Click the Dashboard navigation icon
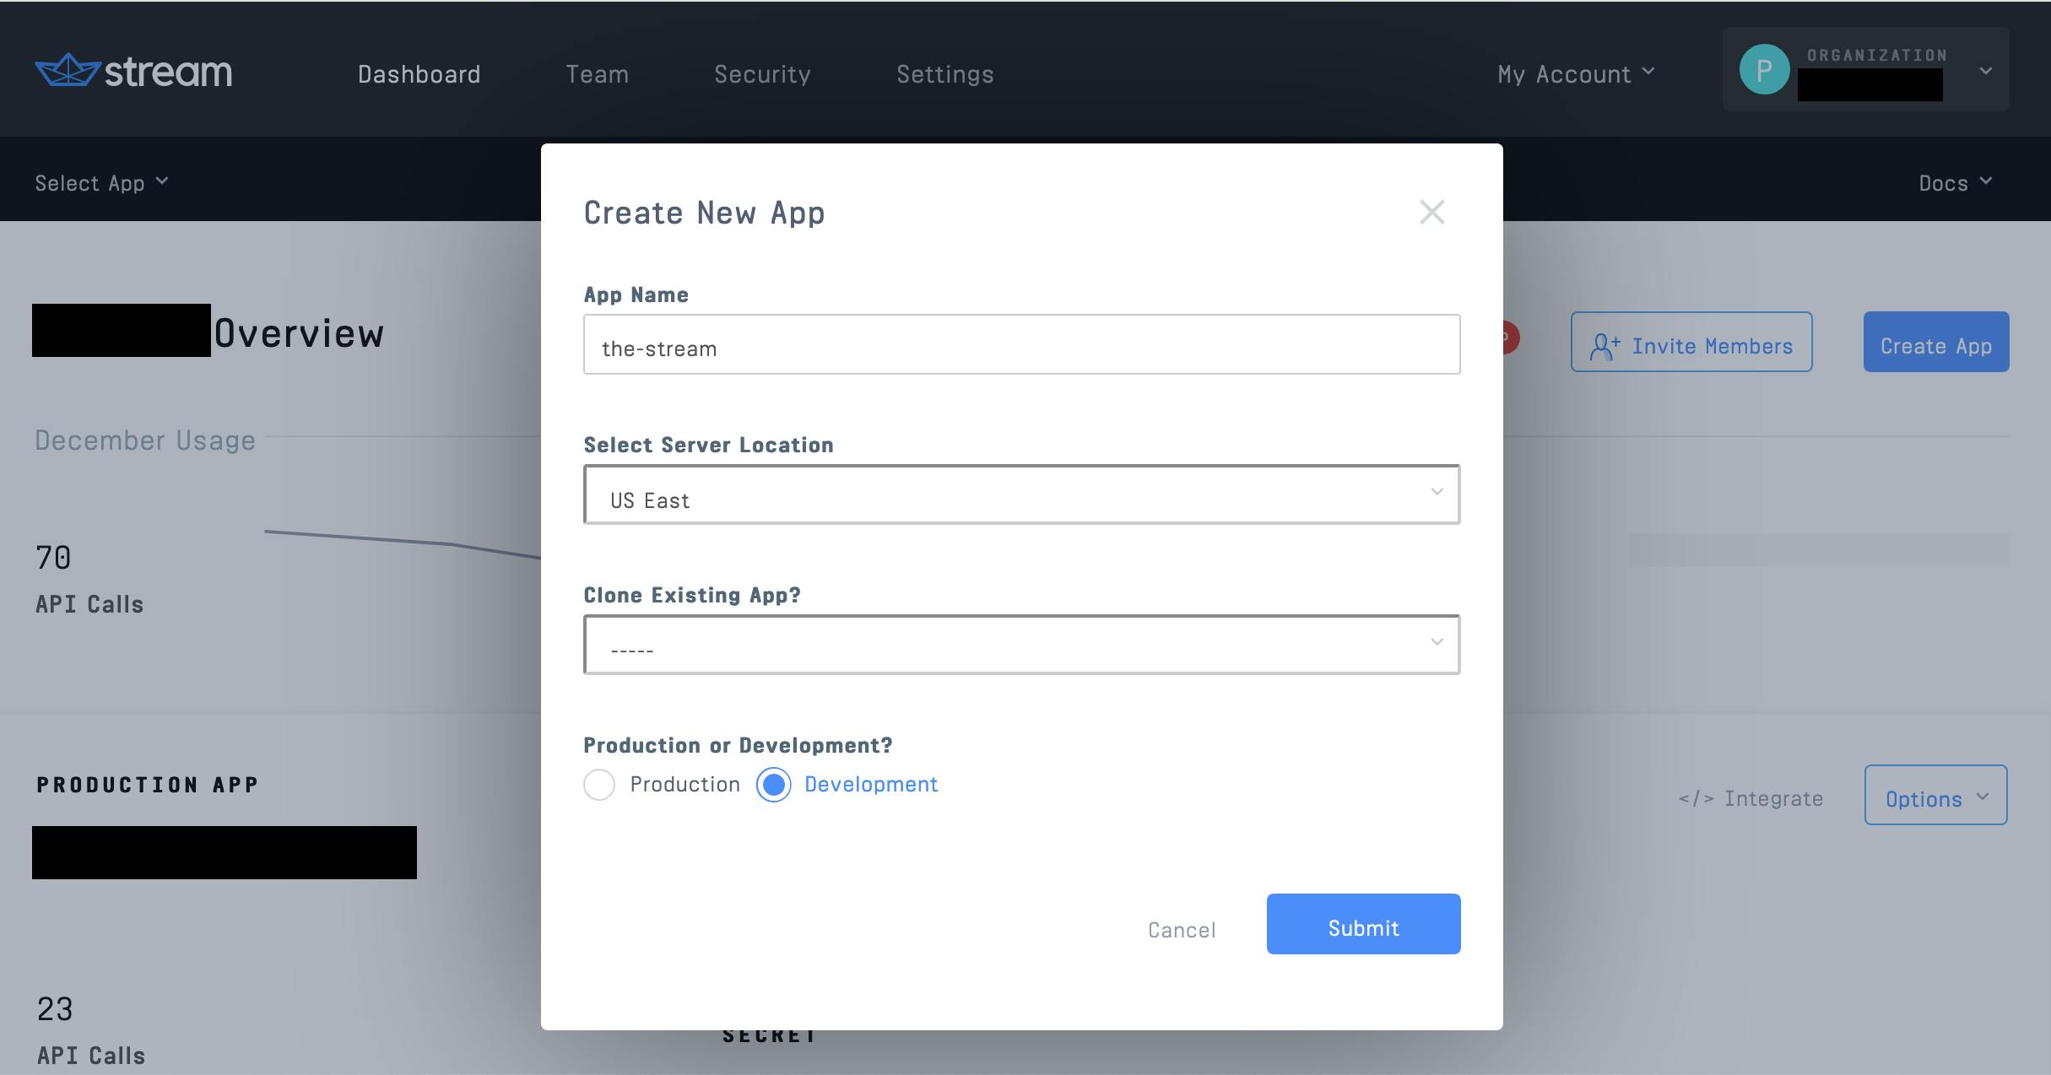Image resolution: width=2051 pixels, height=1075 pixels. coord(418,73)
